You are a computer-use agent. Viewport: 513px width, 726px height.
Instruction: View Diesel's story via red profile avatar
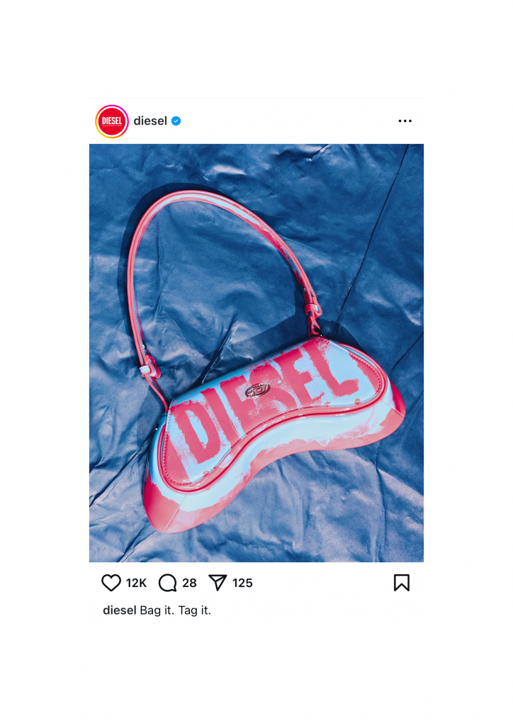[x=112, y=121]
